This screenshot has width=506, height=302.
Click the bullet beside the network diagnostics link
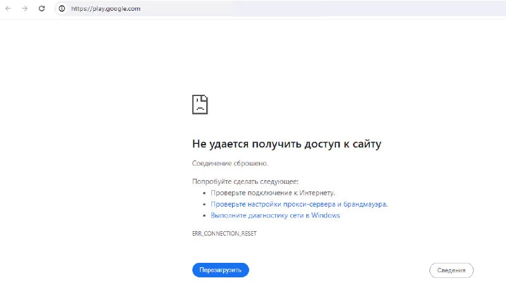click(x=204, y=215)
